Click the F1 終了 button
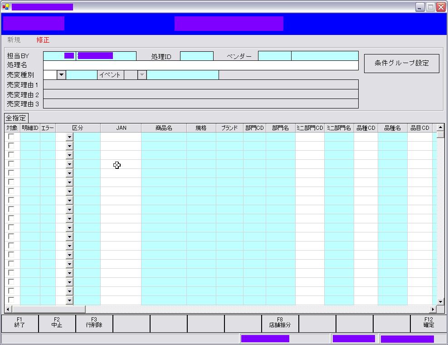The height and width of the screenshot is (345, 448). click(x=19, y=323)
